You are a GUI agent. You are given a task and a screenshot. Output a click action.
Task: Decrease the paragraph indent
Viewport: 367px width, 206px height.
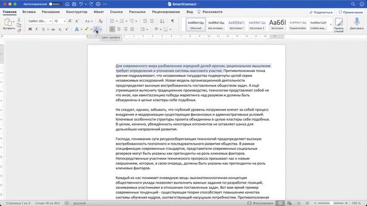(145, 21)
